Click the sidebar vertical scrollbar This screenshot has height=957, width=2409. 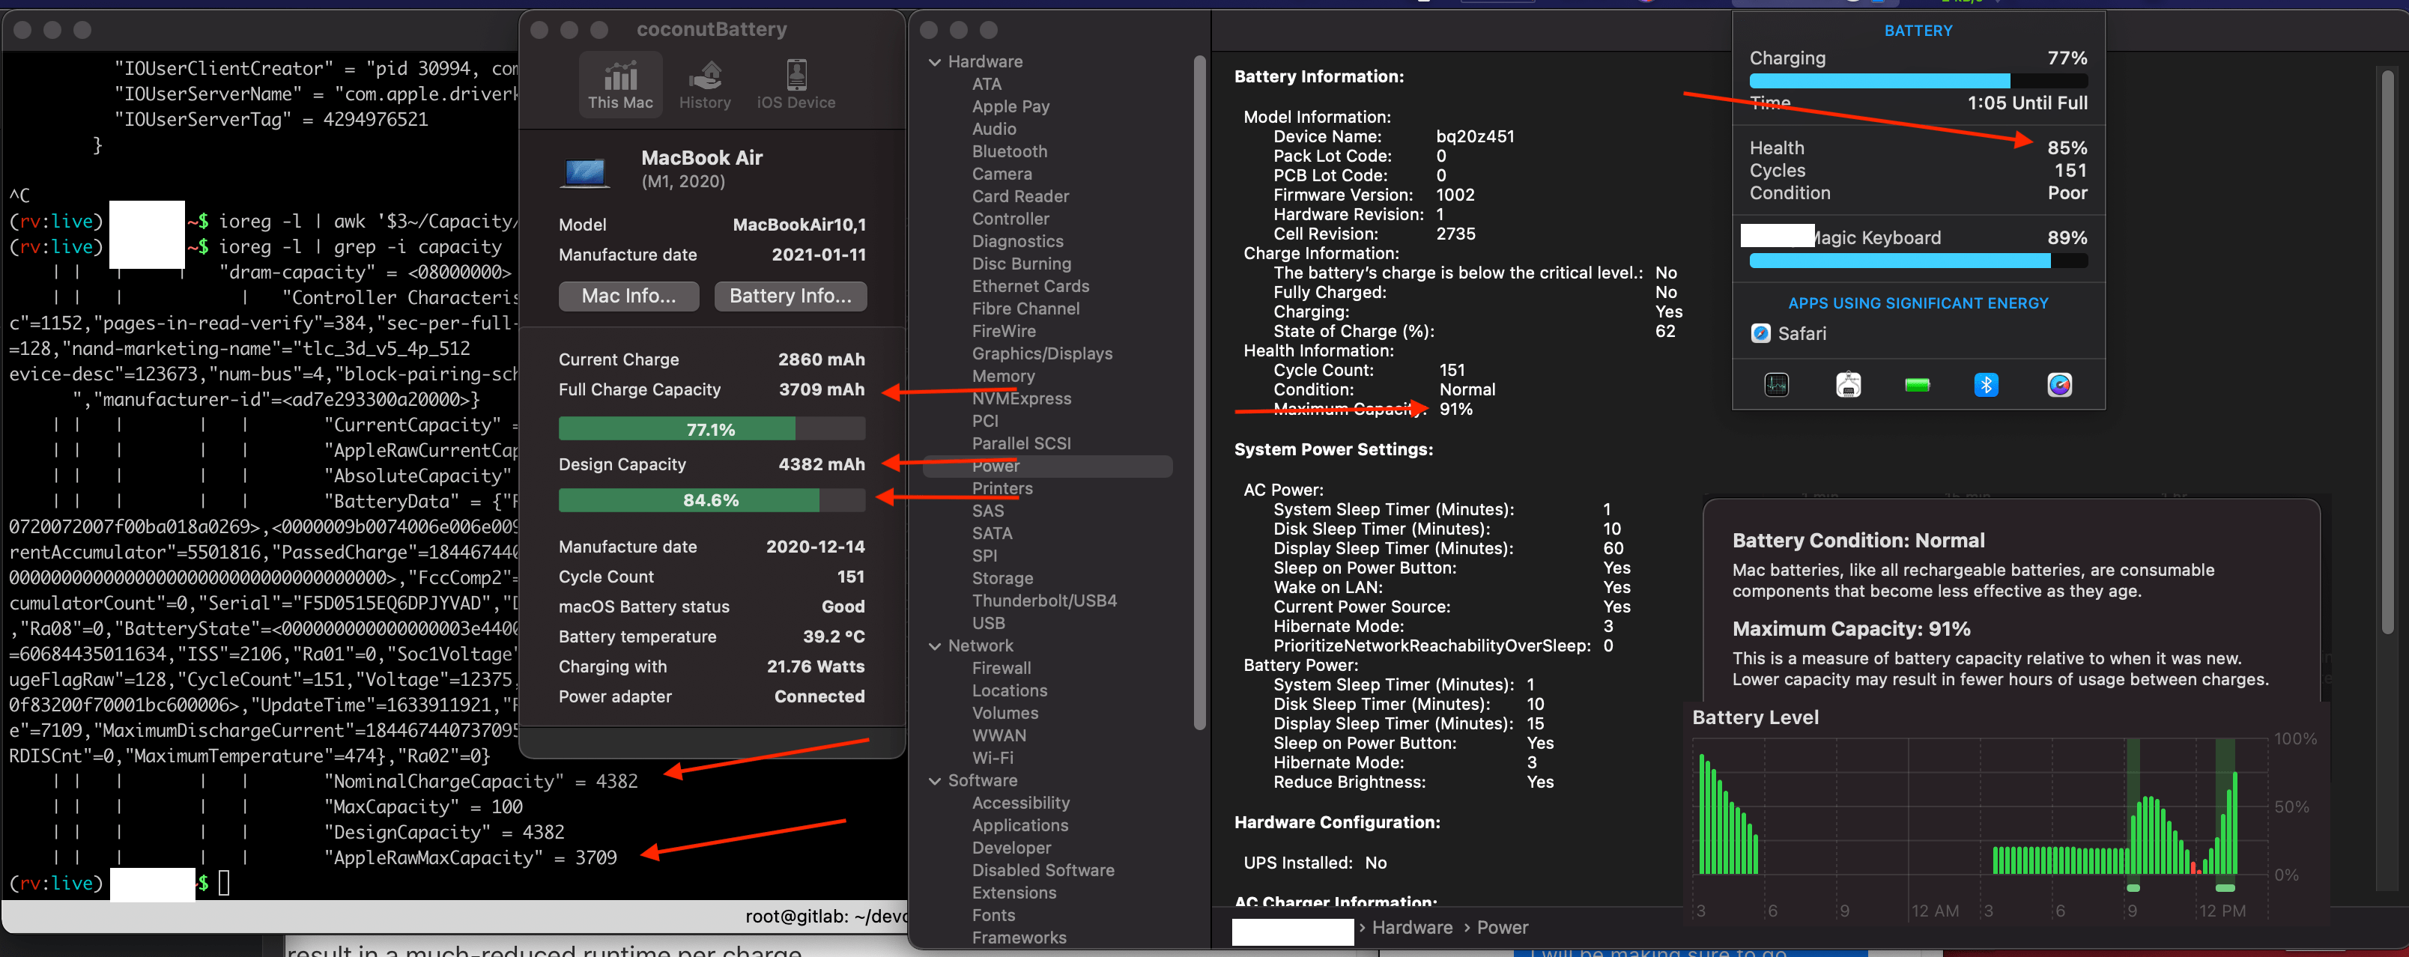[1199, 392]
